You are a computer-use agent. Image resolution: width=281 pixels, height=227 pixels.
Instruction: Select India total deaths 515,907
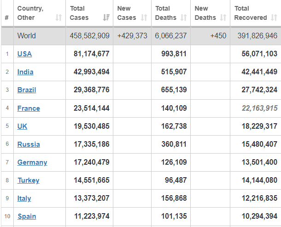point(174,72)
